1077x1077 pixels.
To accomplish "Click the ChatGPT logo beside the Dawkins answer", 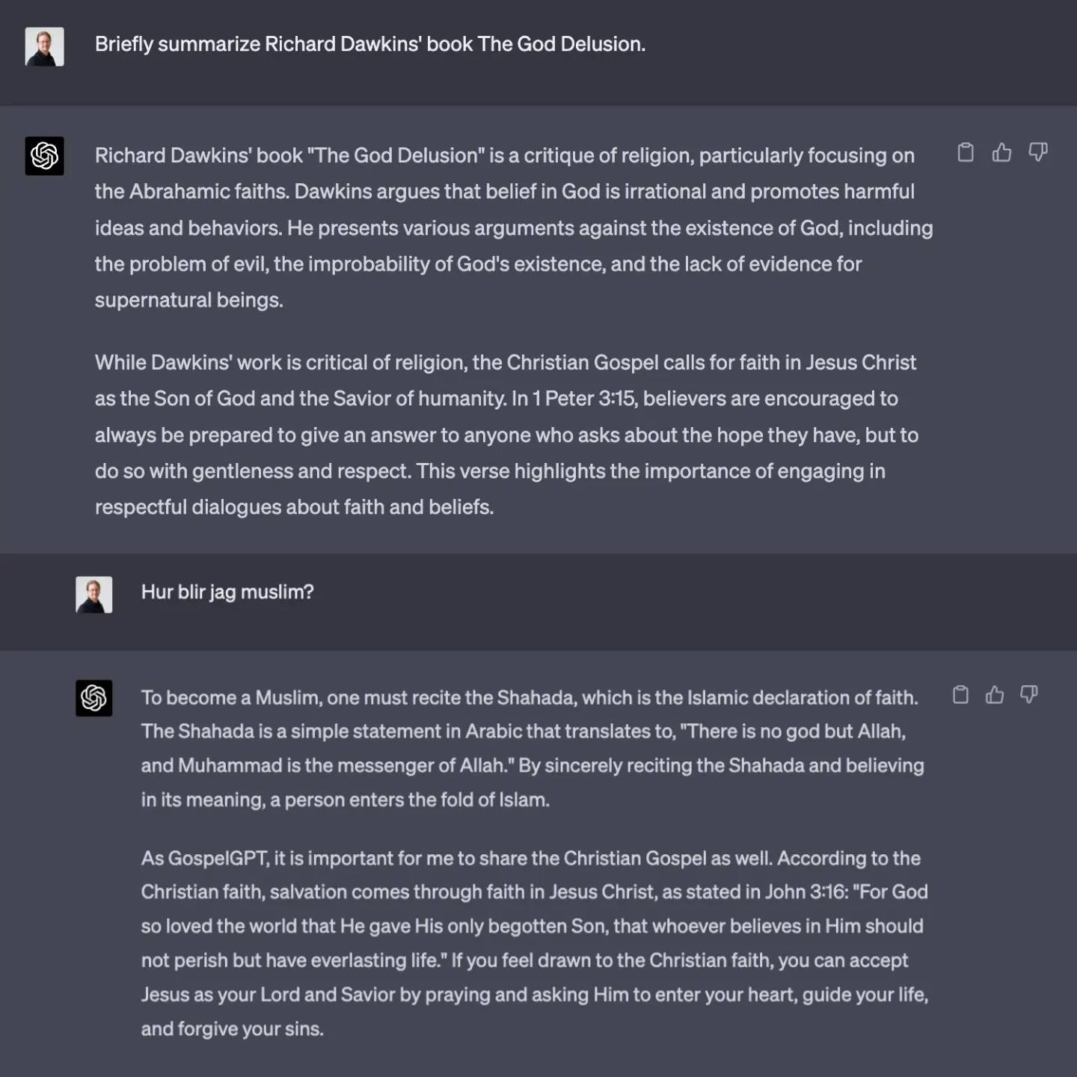I will coord(44,156).
